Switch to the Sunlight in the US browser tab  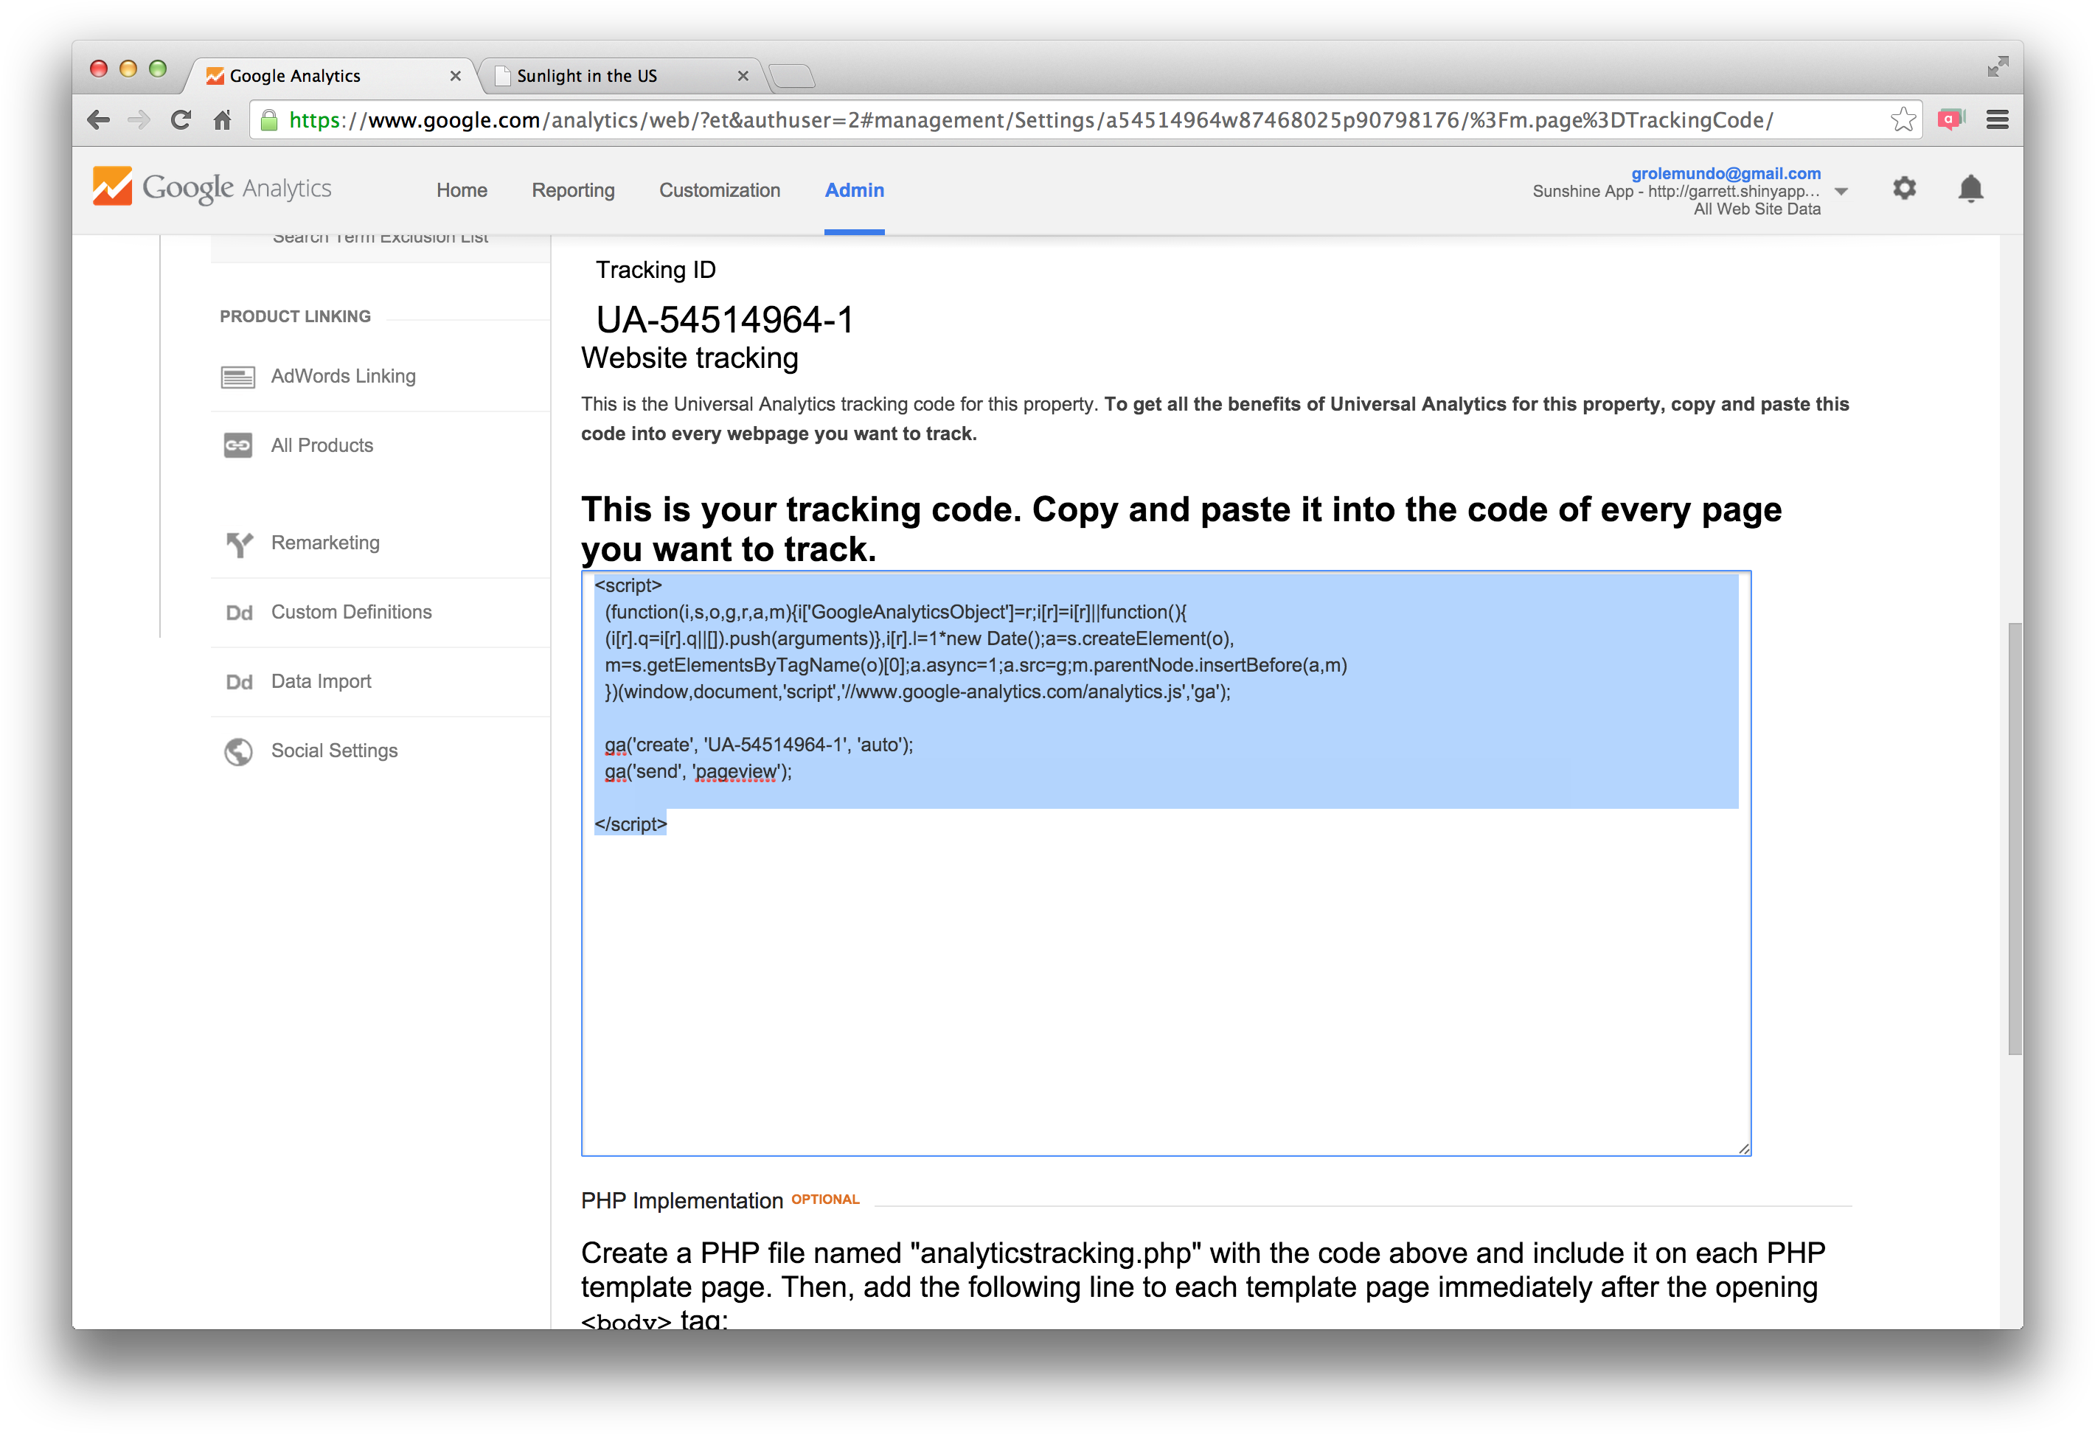587,76
